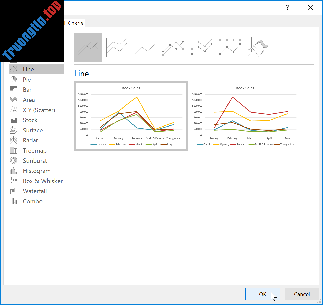The width and height of the screenshot is (323, 305).
Task: Open the Combo chart category
Action: (x=32, y=201)
